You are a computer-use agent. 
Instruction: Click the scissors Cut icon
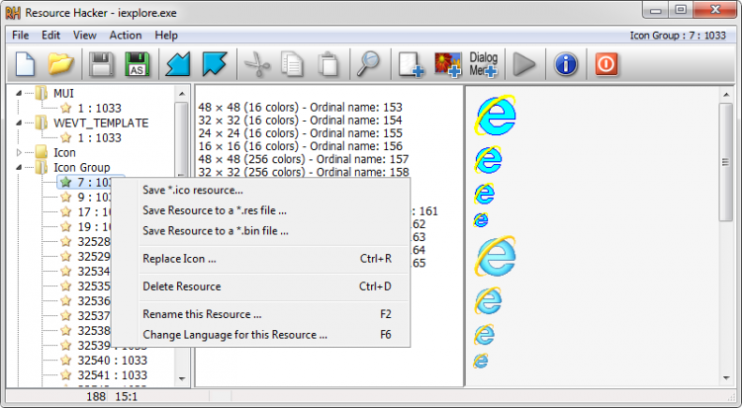point(257,64)
